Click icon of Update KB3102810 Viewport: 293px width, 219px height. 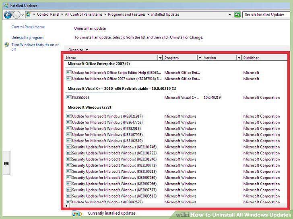tap(69, 141)
